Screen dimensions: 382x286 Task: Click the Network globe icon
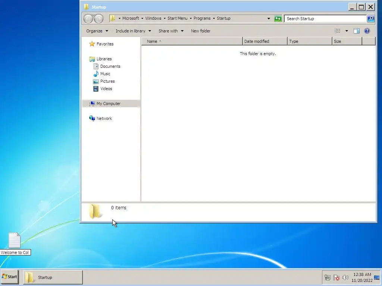[92, 118]
